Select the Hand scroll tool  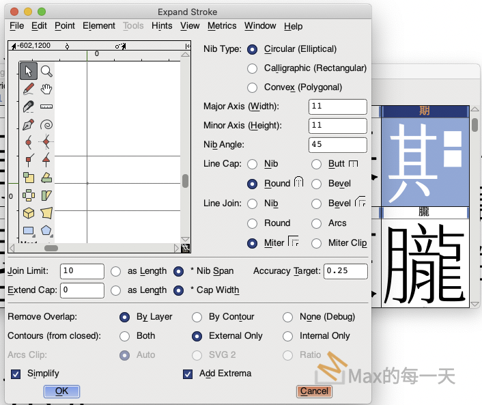(46, 89)
